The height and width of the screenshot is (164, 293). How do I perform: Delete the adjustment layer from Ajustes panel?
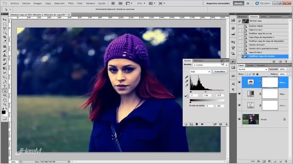click(226, 124)
